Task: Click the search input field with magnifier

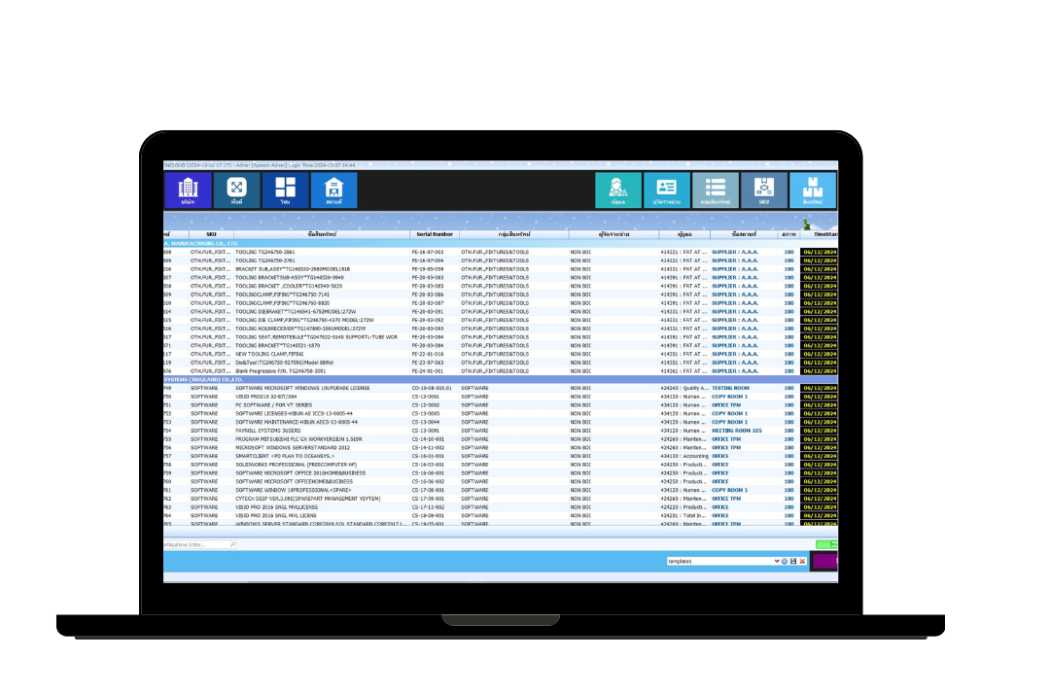Action: click(x=199, y=544)
